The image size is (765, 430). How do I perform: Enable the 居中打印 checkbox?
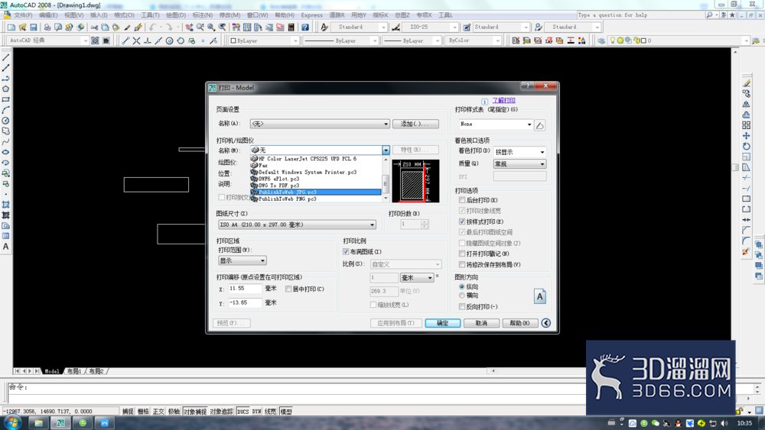[x=288, y=289]
